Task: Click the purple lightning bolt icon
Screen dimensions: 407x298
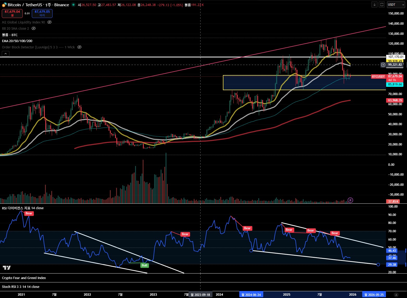Action: (x=350, y=200)
